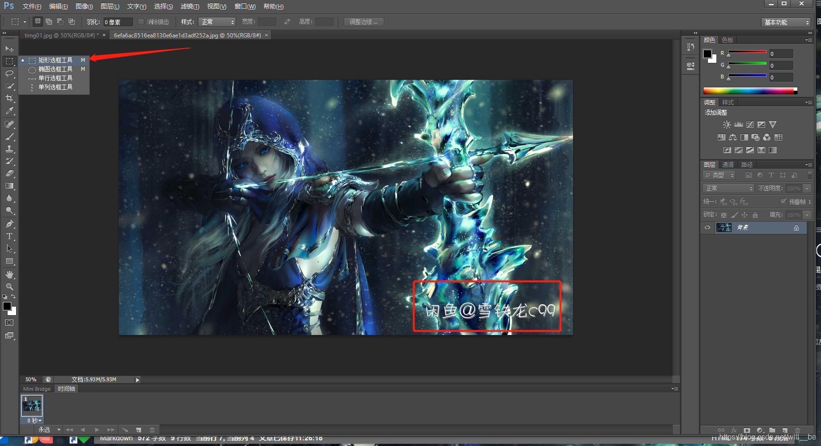Image resolution: width=821 pixels, height=446 pixels.
Task: Select the Path Selection tool
Action: (x=9, y=249)
